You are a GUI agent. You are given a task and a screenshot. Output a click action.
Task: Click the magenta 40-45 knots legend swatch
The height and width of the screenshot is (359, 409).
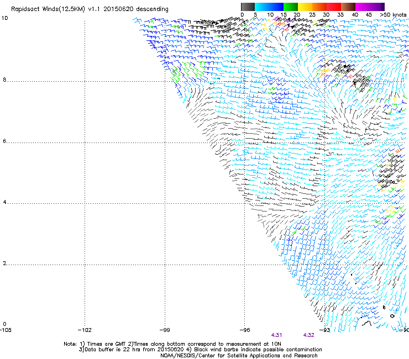363,7
